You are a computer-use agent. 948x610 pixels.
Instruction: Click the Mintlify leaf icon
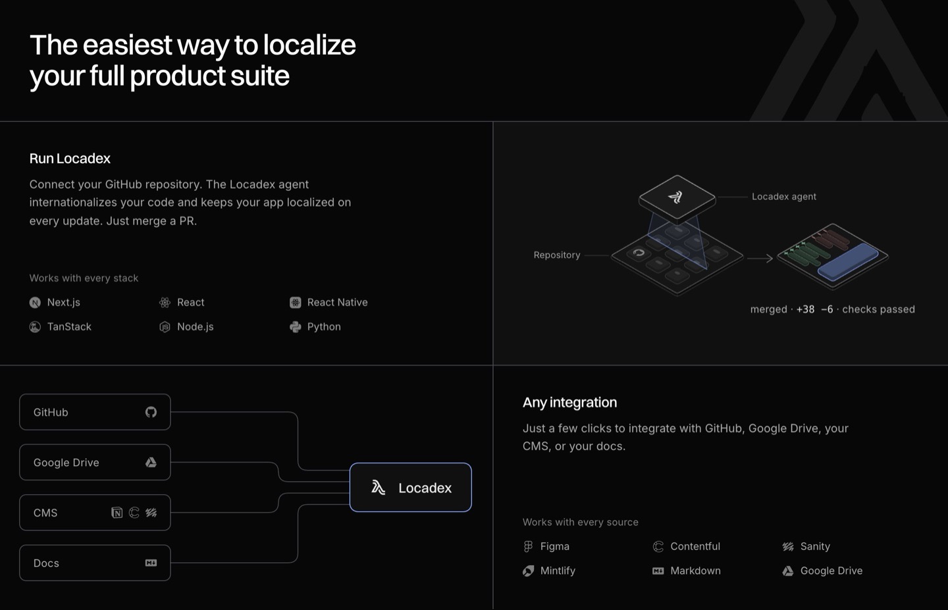tap(528, 571)
